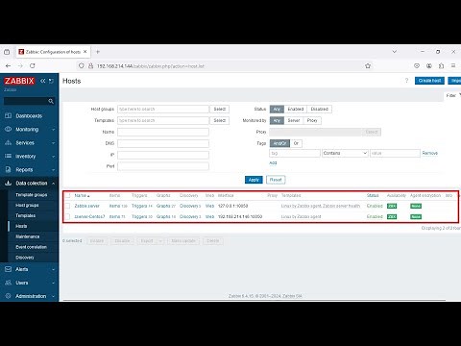Click the Services icon in sidebar

[x=9, y=142]
